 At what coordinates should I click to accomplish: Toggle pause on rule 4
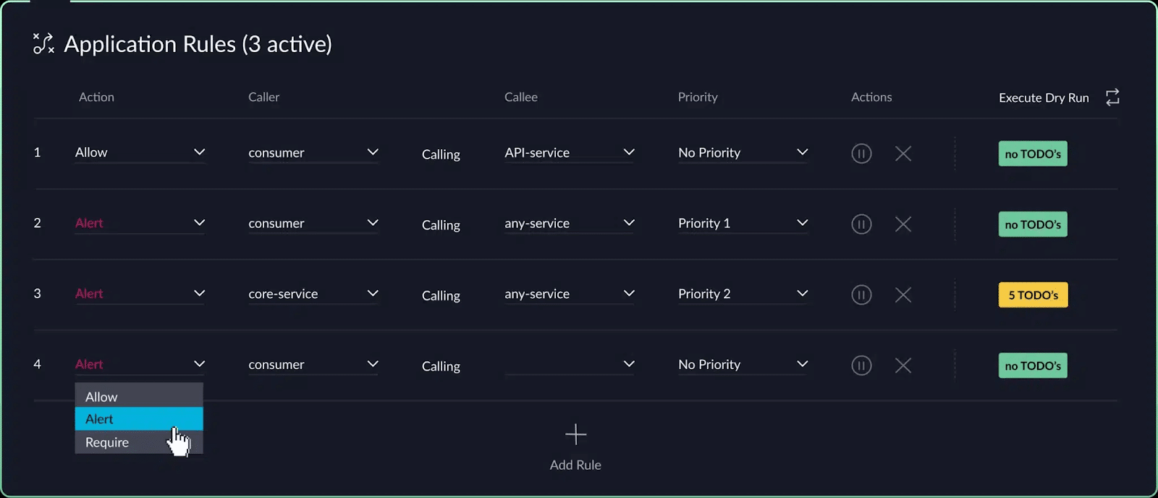pos(861,366)
